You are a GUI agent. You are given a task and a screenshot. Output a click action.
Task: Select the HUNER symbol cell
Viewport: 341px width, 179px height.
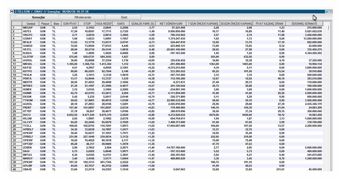tap(31, 89)
